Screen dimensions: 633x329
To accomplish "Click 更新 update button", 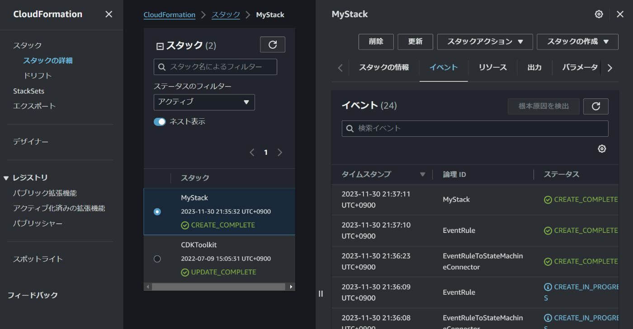I will (416, 42).
